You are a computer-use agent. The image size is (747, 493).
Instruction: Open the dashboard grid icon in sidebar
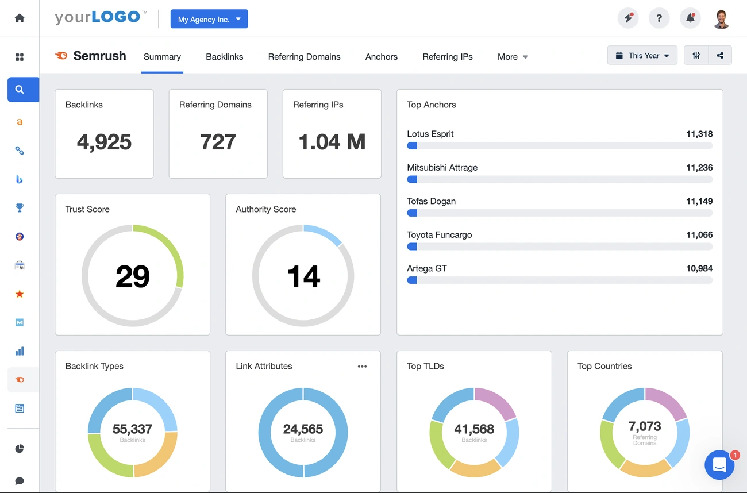pos(20,57)
